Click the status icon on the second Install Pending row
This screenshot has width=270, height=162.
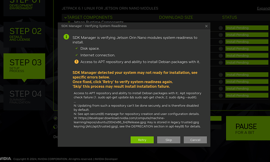coord(221,35)
